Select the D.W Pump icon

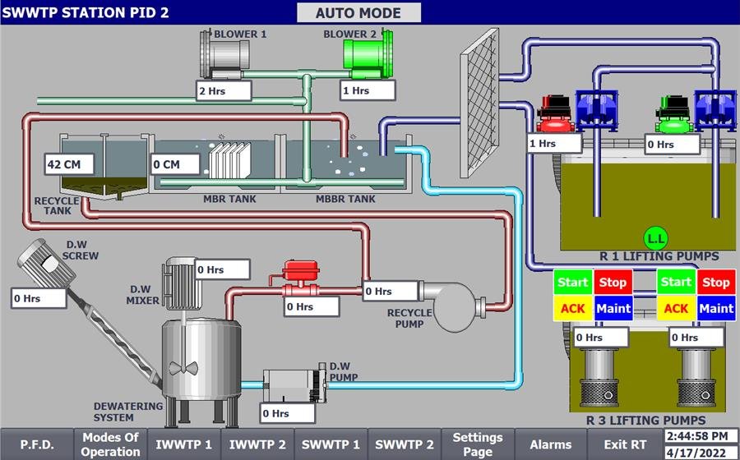tap(295, 385)
